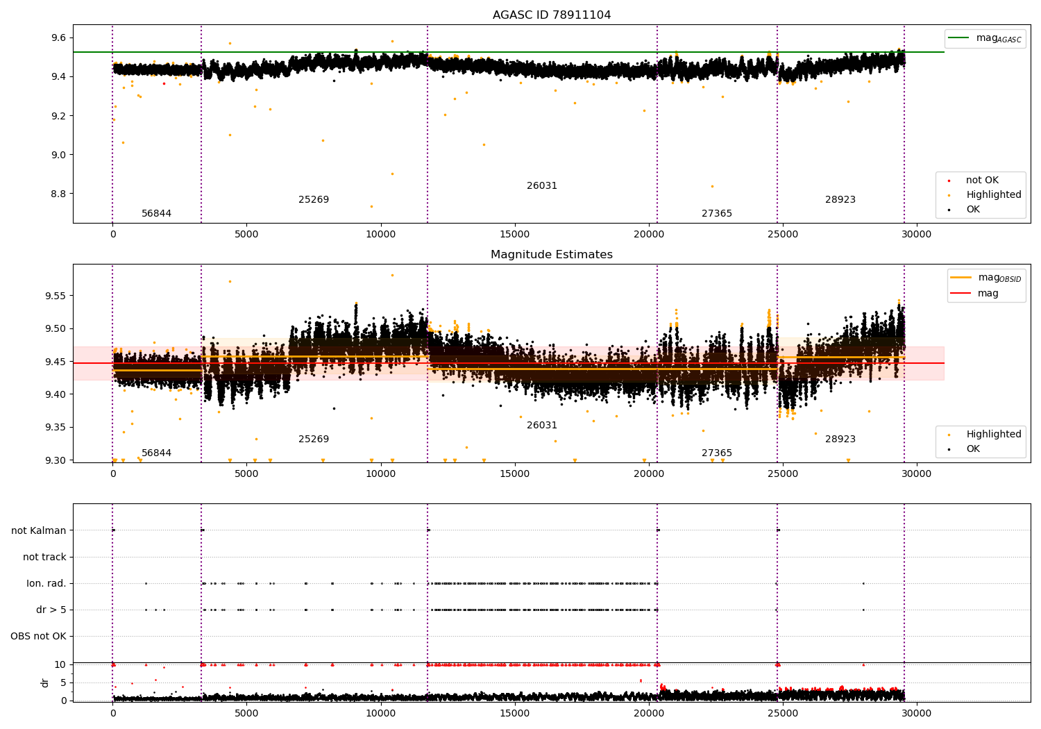This screenshot has width=1041, height=729.
Task: Select 'Highlighted' legend entry in the AGASC ID plot
Action: (994, 195)
